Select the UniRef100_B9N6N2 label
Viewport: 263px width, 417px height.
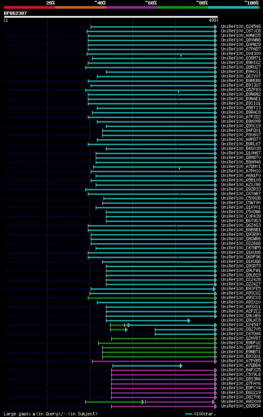(241, 94)
